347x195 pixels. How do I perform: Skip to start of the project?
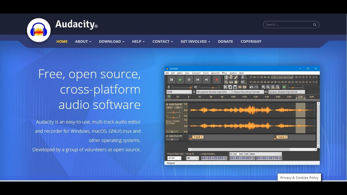point(198,80)
